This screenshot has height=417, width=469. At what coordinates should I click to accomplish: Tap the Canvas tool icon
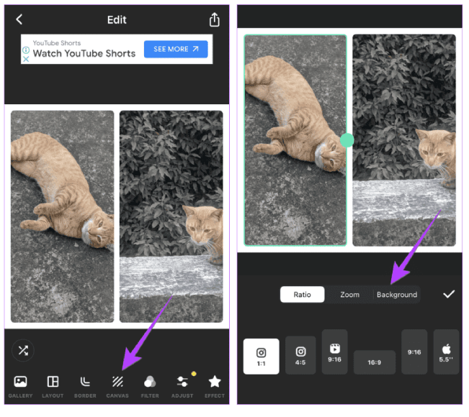[117, 382]
